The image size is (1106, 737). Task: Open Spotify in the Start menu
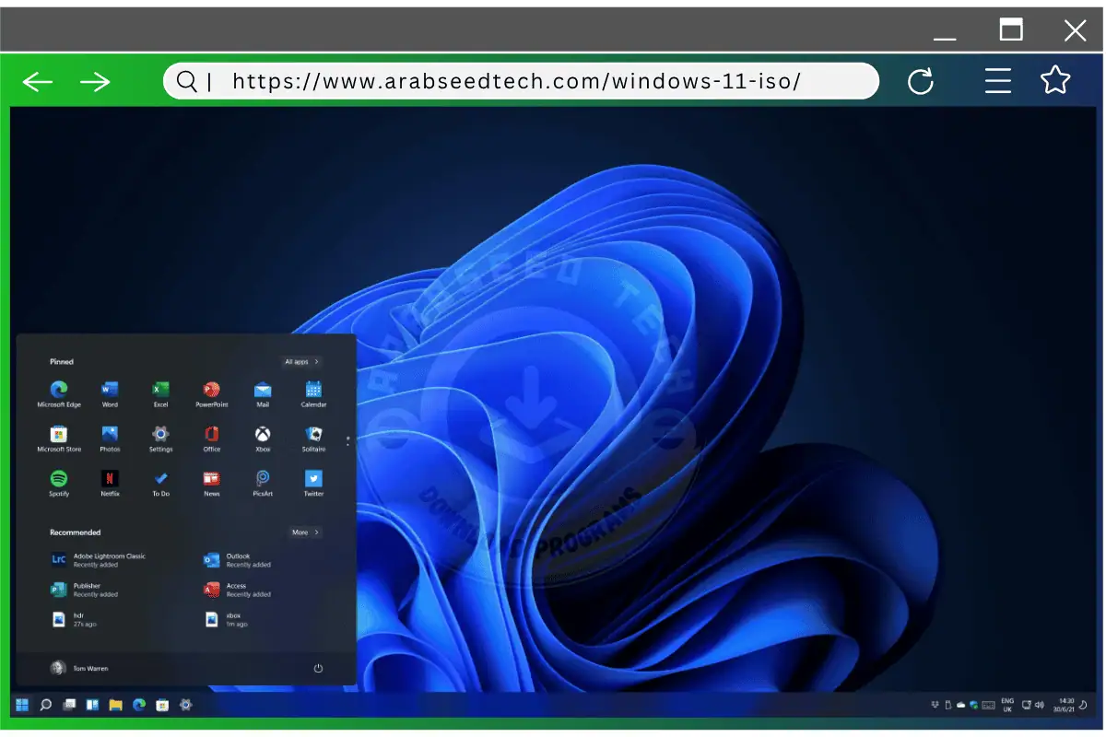[x=59, y=479]
